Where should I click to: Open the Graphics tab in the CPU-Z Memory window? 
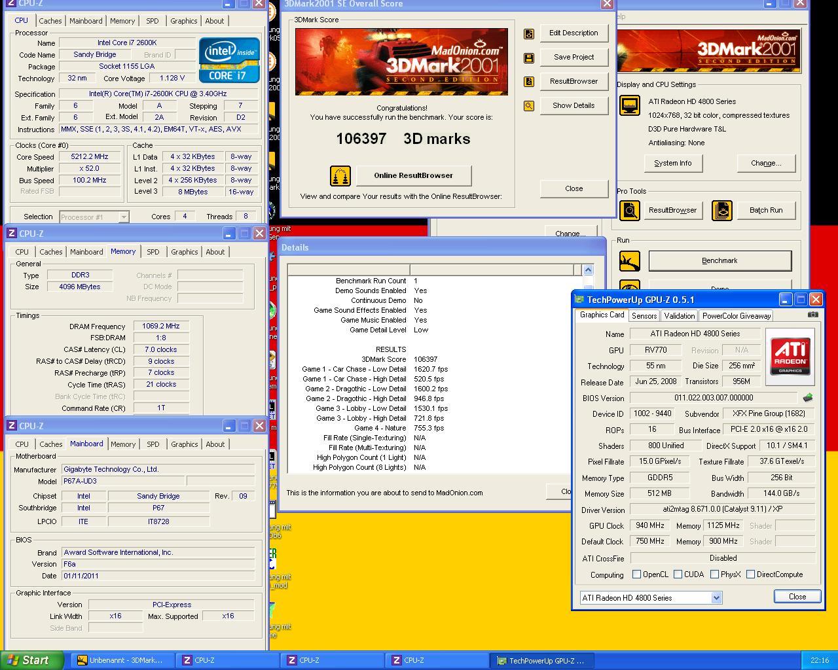click(x=184, y=252)
